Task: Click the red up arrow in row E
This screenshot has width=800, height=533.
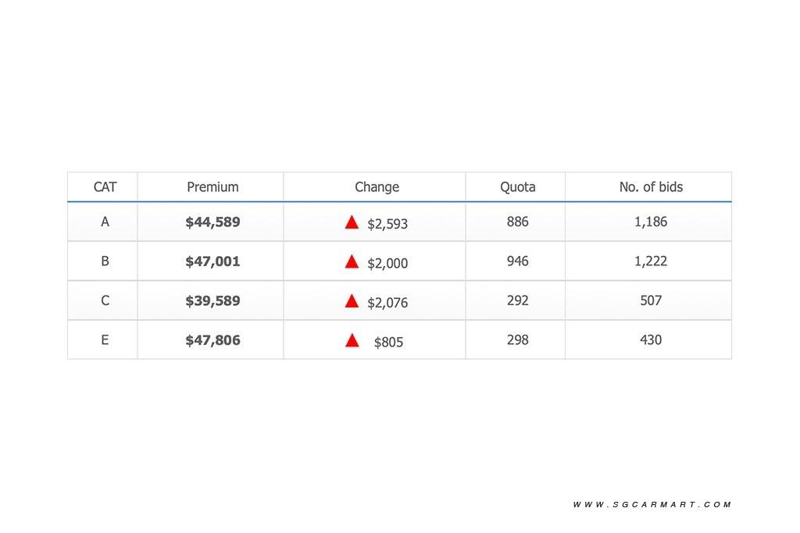Action: coord(352,340)
